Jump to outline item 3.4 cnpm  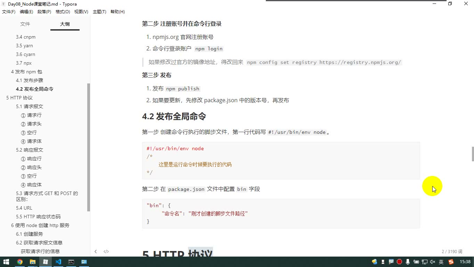tap(26, 37)
